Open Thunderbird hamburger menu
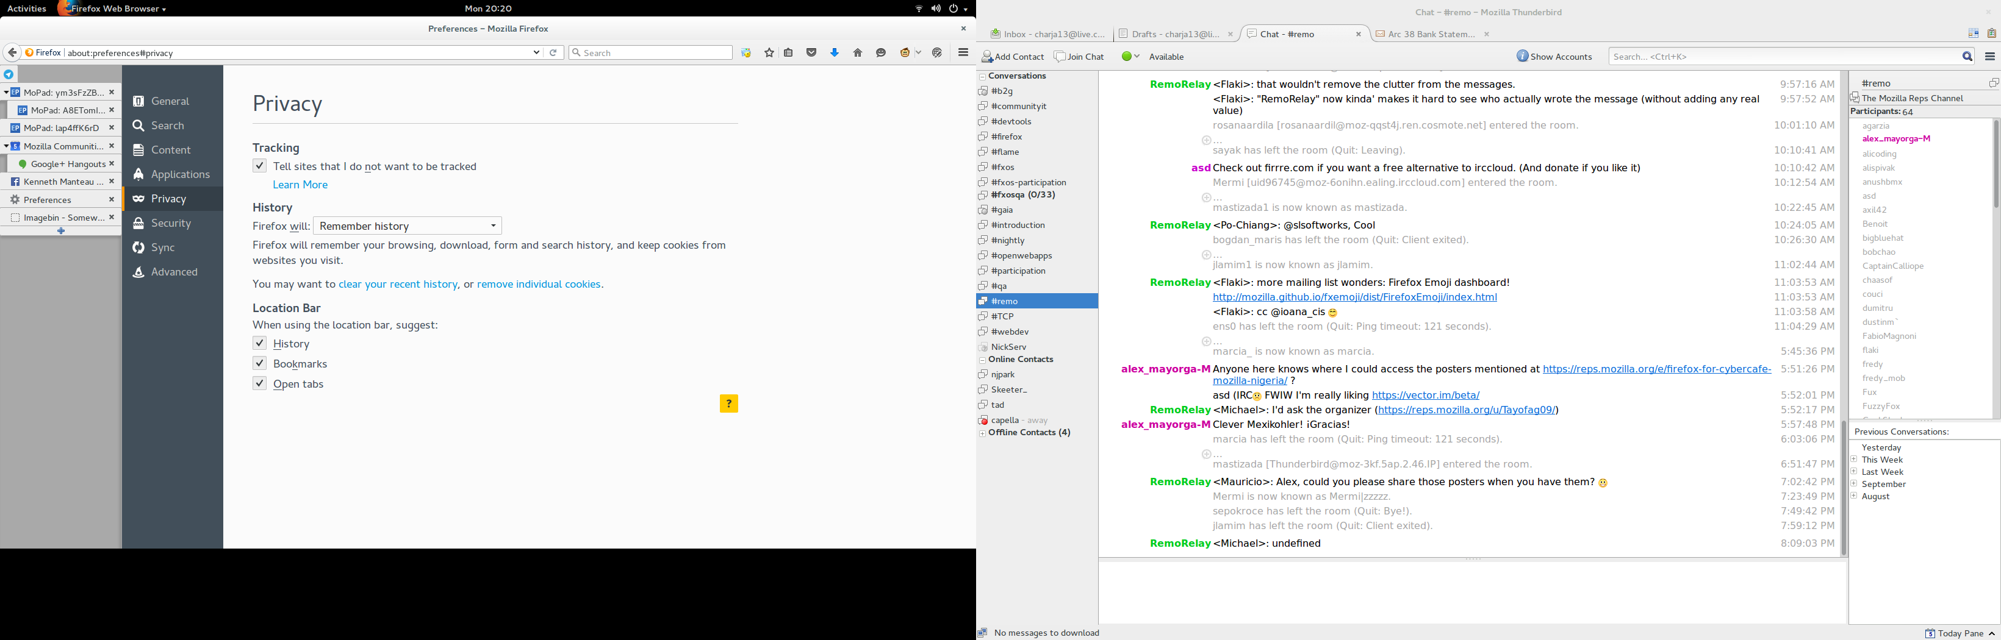The height and width of the screenshot is (640, 2001). (1989, 57)
